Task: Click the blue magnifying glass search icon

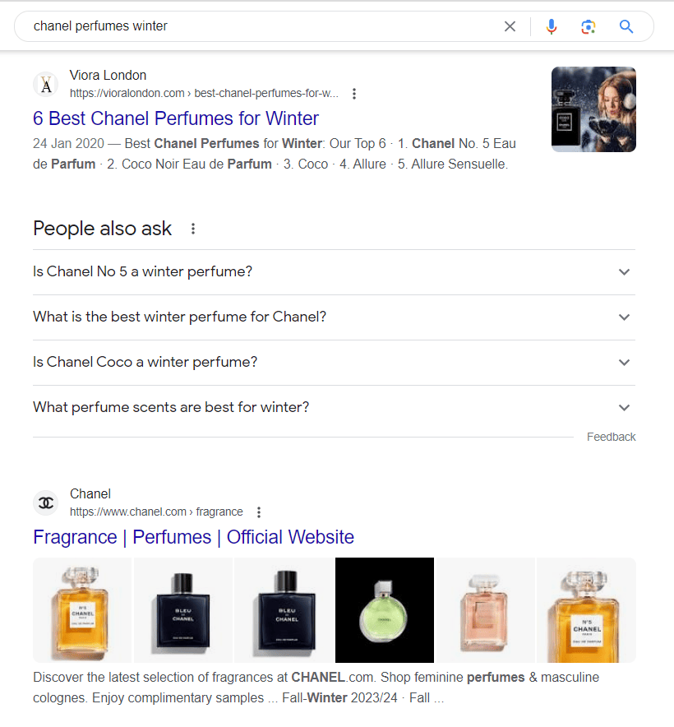Action: click(x=626, y=25)
